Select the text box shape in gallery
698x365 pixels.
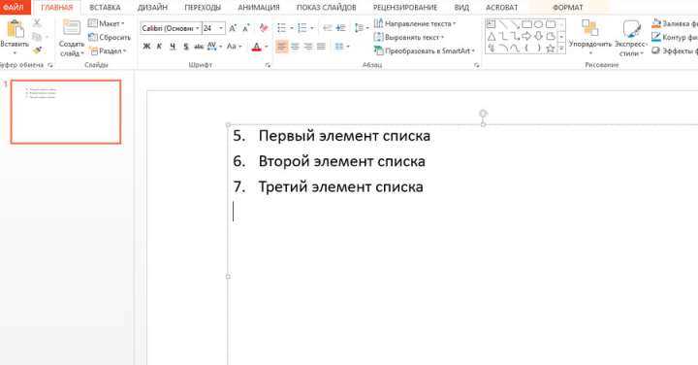491,24
